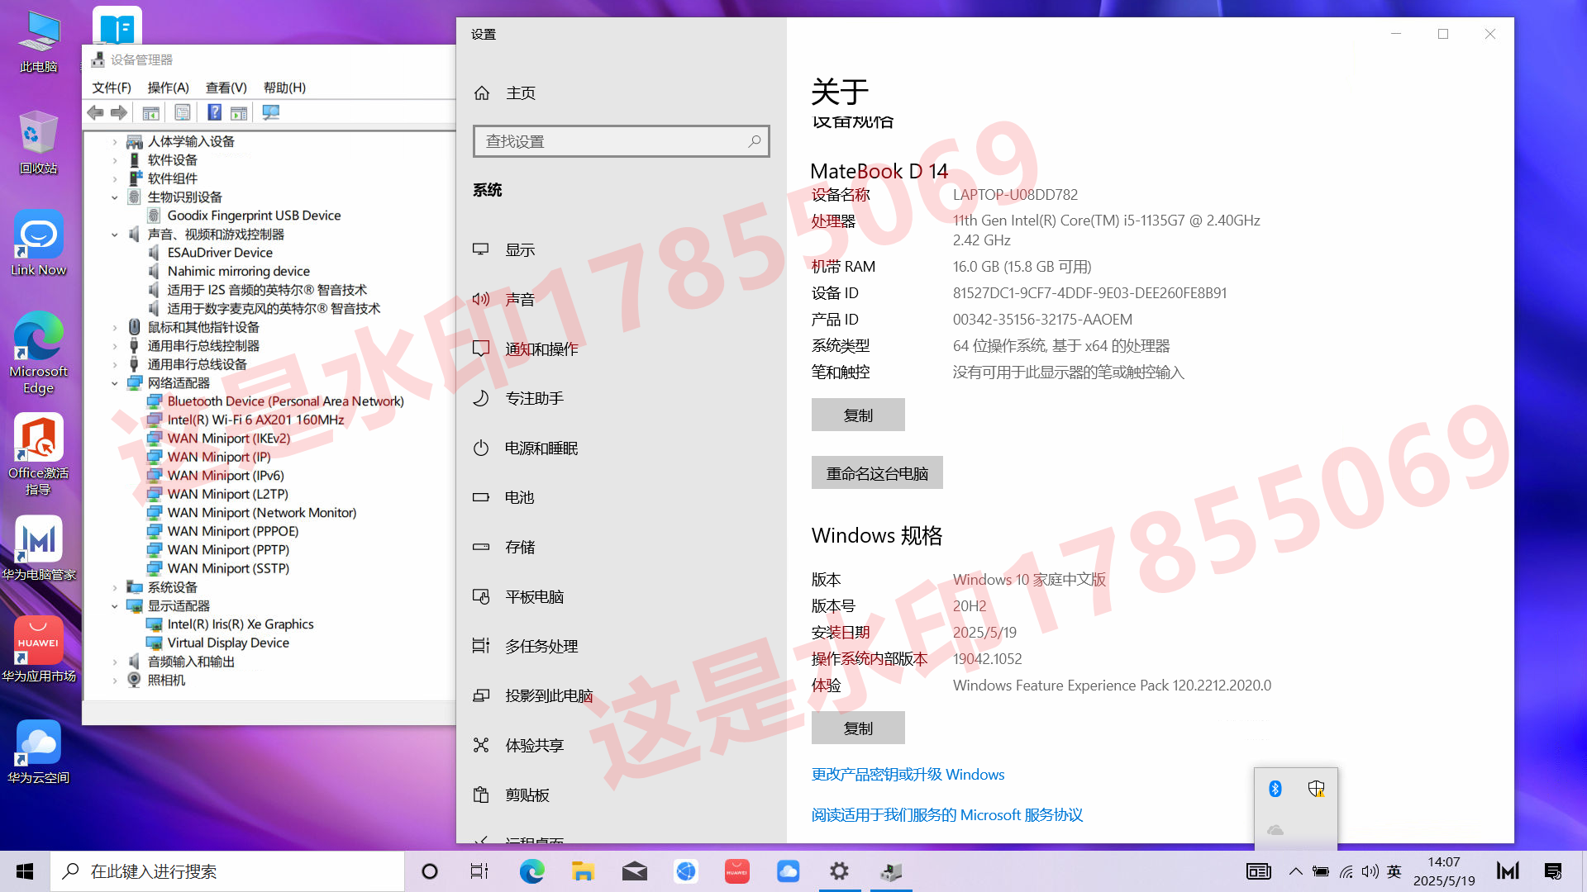Open File Explorer from the taskbar
The width and height of the screenshot is (1587, 892).
583,871
